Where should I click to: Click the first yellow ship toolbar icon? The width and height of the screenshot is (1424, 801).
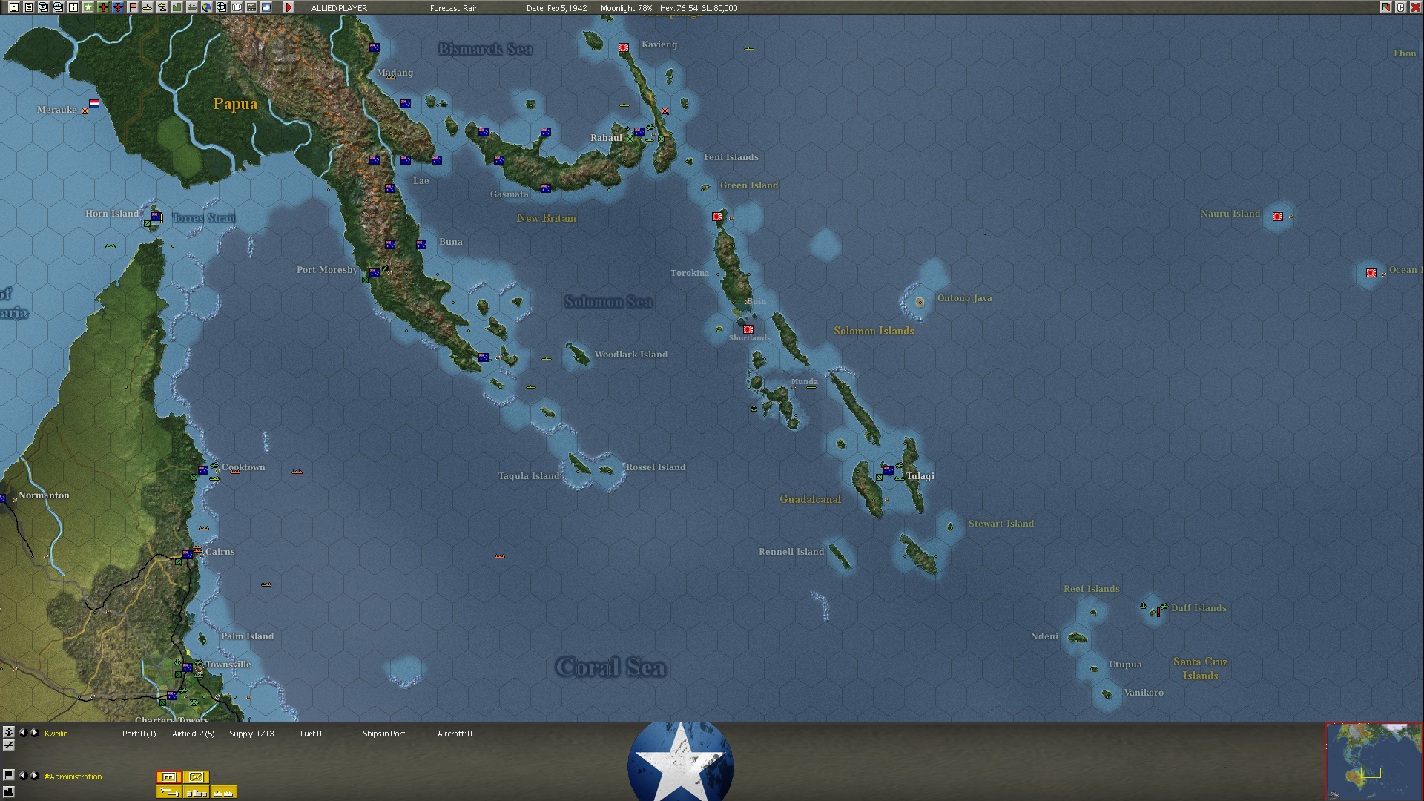(x=148, y=7)
